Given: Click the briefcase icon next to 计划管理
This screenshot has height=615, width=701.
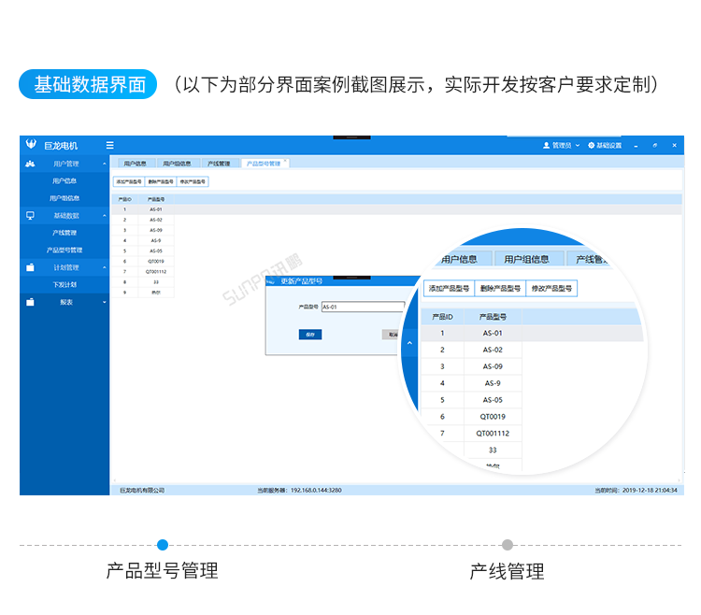Looking at the screenshot, I should 30,267.
